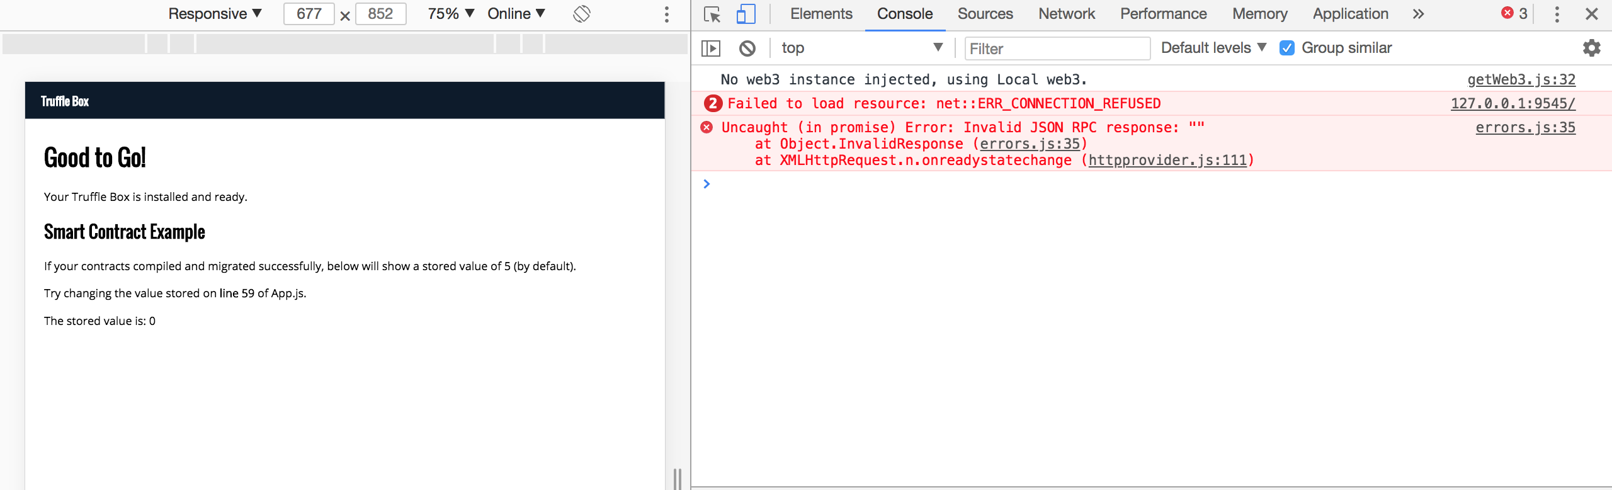Switch to the Memory tab
This screenshot has height=490, width=1612.
1260,14
